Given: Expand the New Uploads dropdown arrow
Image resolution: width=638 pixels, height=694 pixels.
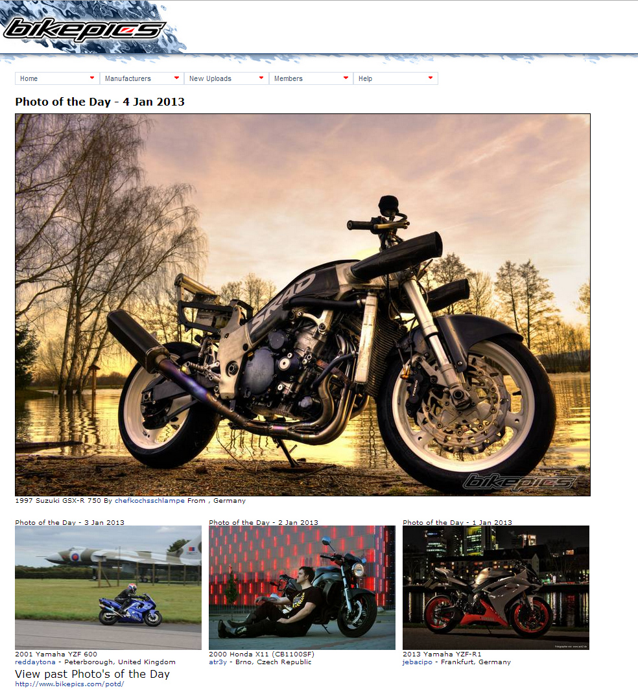Looking at the screenshot, I should pyautogui.click(x=261, y=78).
